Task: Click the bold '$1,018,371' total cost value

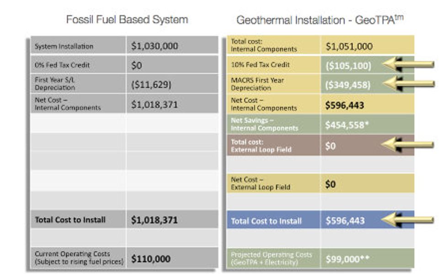Action: pos(155,220)
